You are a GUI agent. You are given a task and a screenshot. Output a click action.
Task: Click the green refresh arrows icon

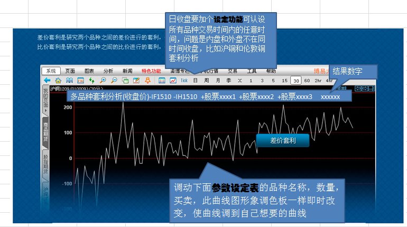coord(92,81)
